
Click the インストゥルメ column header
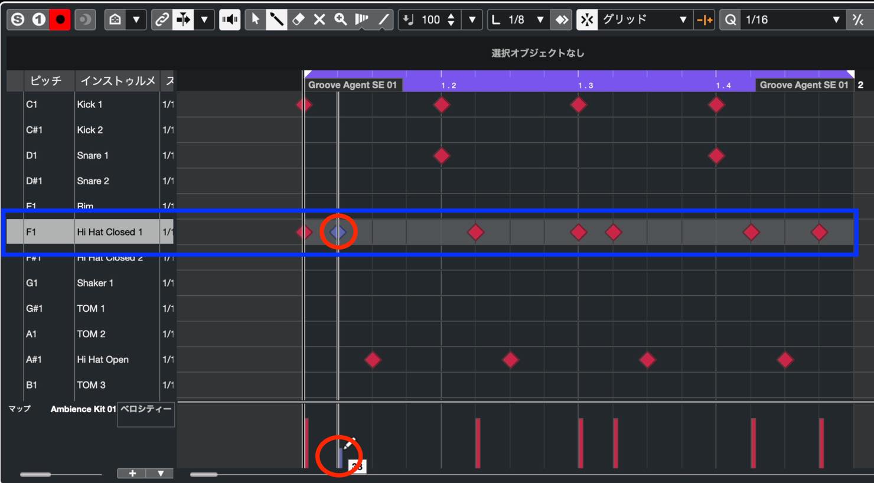(x=118, y=81)
